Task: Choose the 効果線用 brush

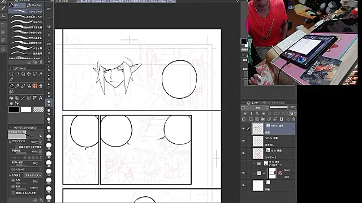Action: tap(26, 53)
